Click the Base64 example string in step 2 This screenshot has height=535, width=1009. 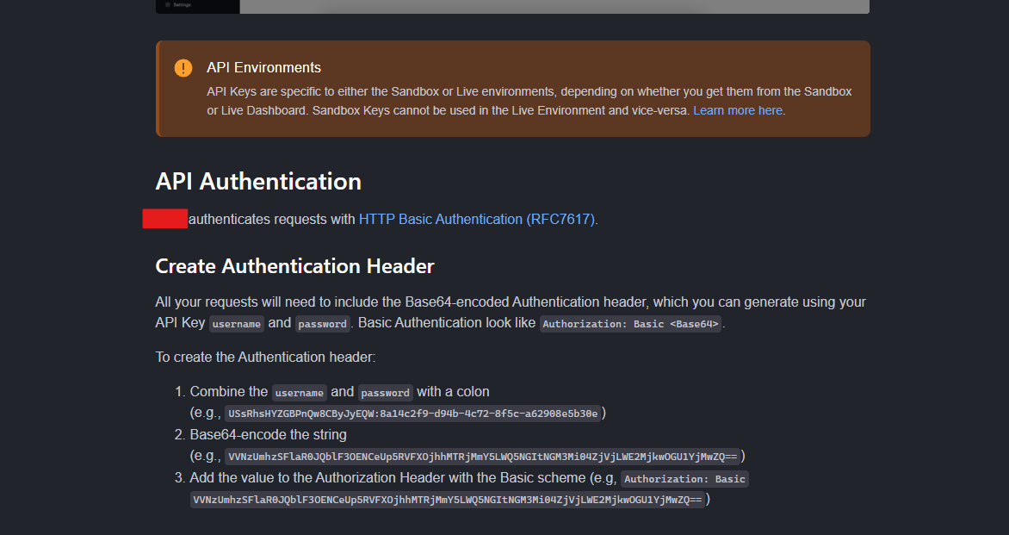tap(482, 457)
